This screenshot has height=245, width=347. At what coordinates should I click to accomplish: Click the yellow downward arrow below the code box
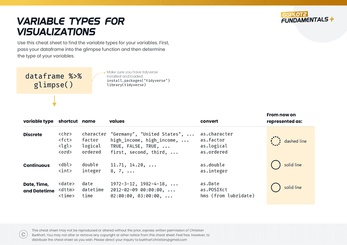pyautogui.click(x=54, y=101)
